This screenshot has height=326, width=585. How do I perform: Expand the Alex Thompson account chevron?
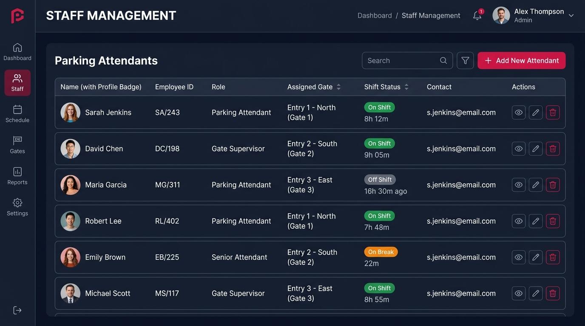[571, 16]
